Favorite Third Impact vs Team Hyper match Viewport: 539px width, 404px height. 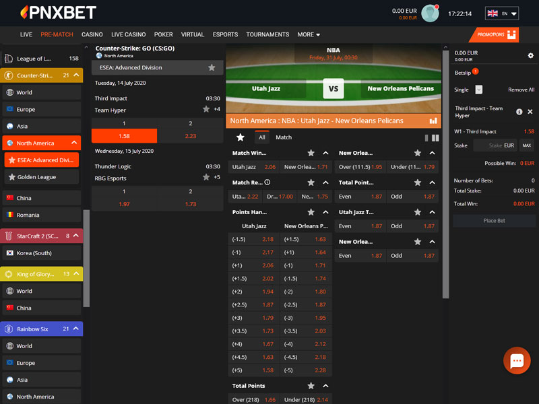click(x=206, y=109)
